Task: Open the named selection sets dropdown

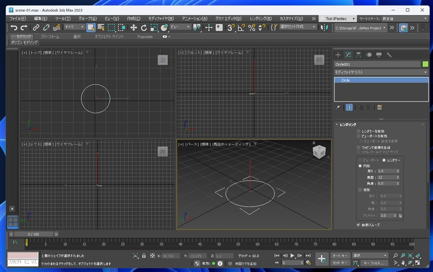Action: pyautogui.click(x=298, y=26)
